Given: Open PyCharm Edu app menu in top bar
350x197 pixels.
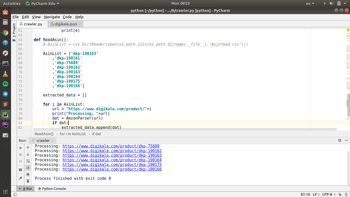Looking at the screenshot, I should click(43, 4).
